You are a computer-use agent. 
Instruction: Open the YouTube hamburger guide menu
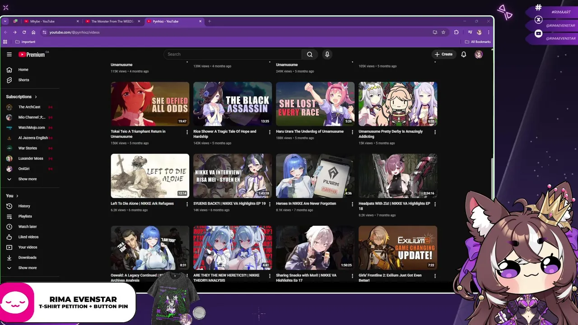coord(9,55)
